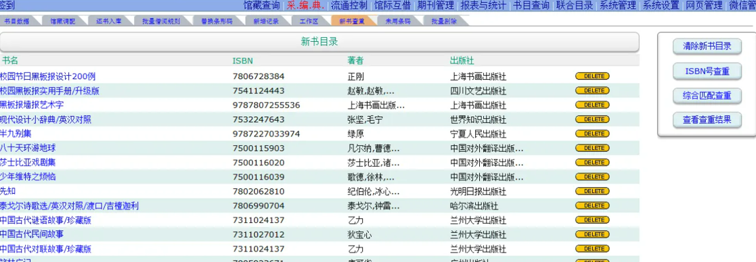Viewport: 756px width, 262px height.
Task: Open the 期刊管理 menu
Action: coord(436,5)
